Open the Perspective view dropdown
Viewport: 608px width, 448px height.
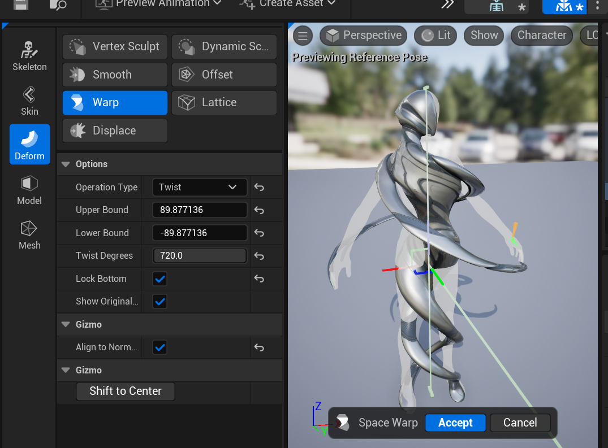pos(363,36)
